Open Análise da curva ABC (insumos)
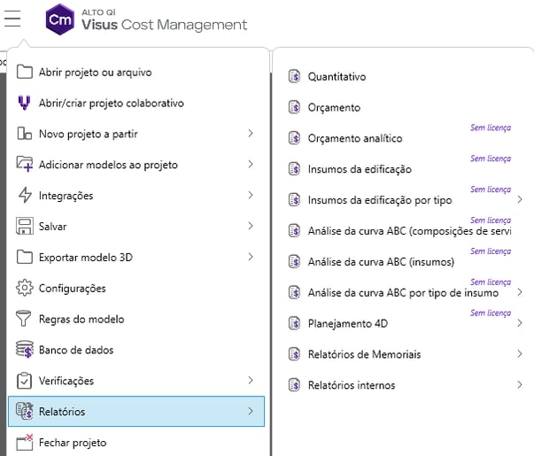The image size is (534, 456). (x=381, y=262)
